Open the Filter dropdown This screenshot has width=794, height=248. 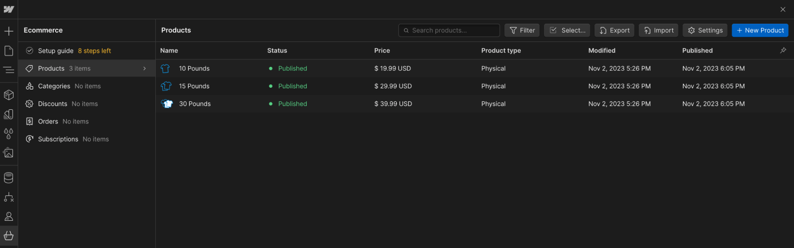[522, 31]
